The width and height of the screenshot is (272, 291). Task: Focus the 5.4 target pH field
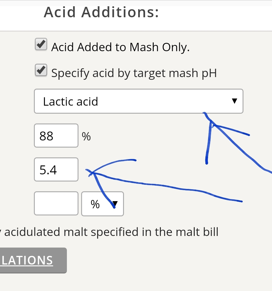pyautogui.click(x=56, y=169)
